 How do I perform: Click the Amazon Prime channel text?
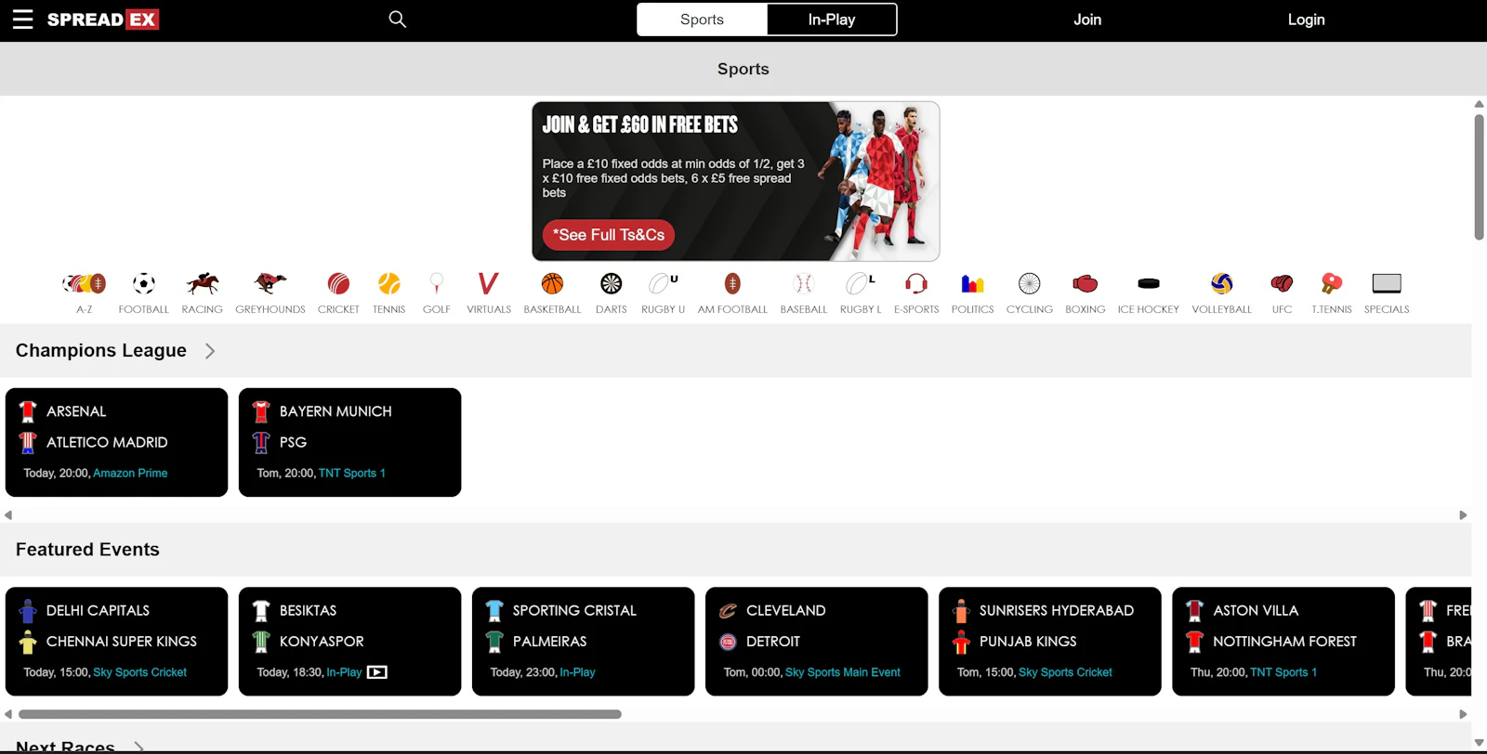(x=130, y=474)
